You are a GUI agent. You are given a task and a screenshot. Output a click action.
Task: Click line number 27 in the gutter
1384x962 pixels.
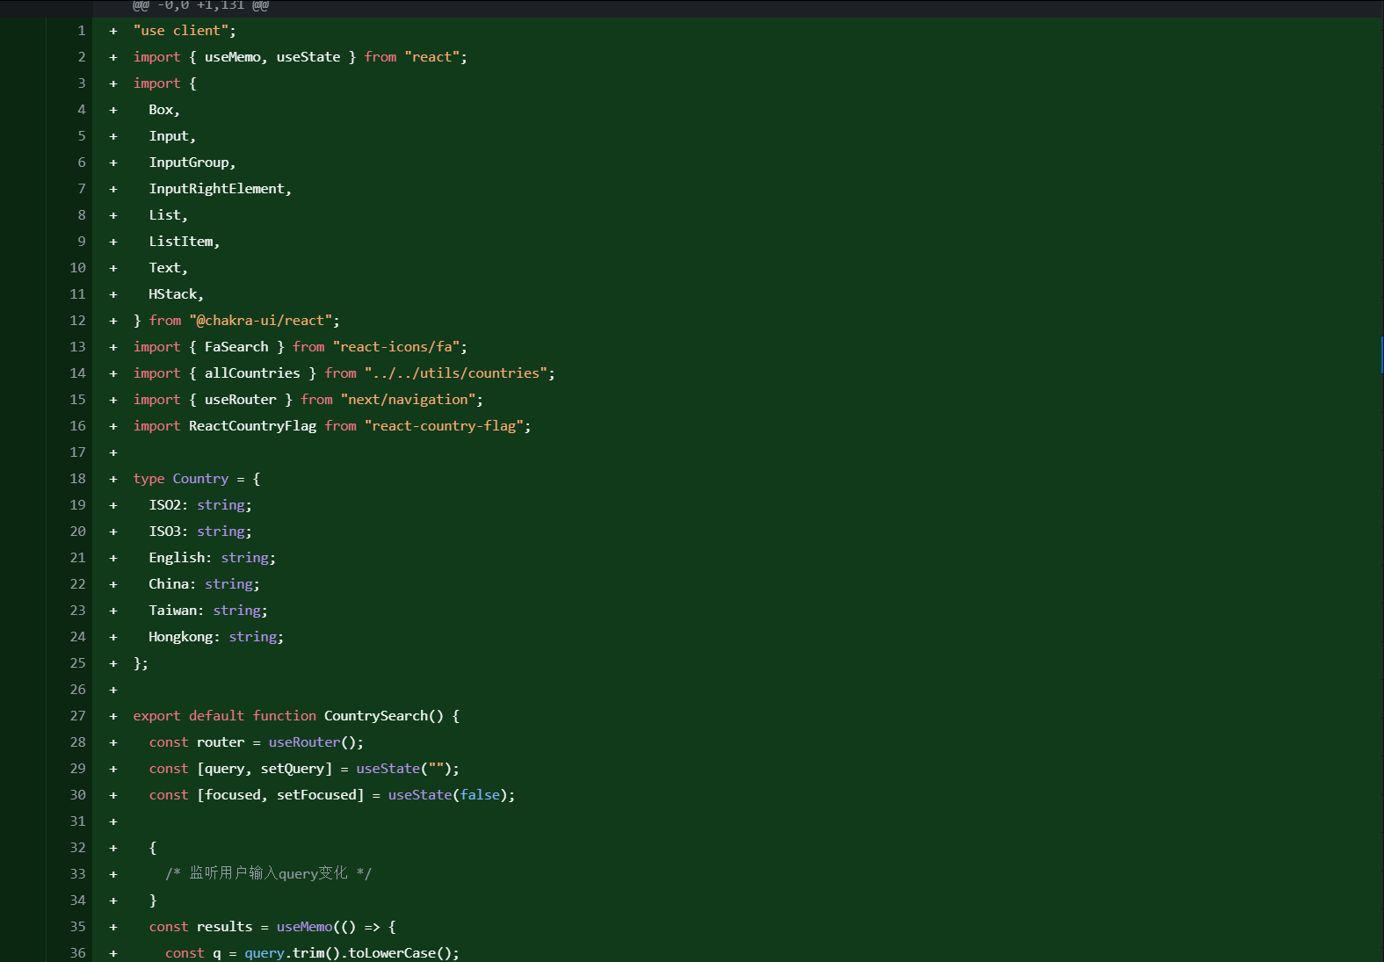click(77, 716)
